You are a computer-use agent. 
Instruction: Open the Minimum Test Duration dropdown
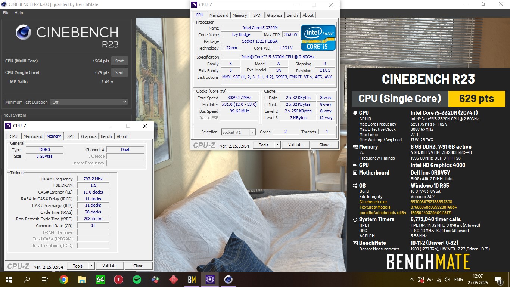click(x=90, y=102)
